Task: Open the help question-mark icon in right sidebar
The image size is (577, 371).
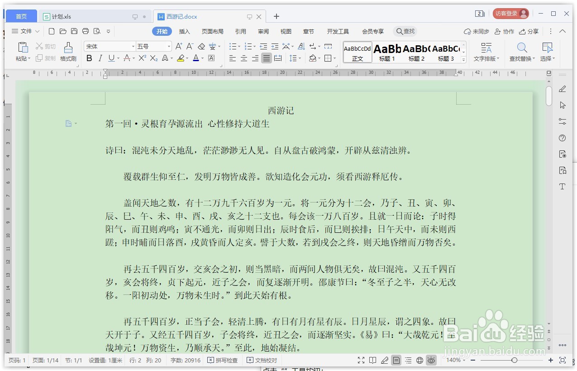Action: coord(563,138)
